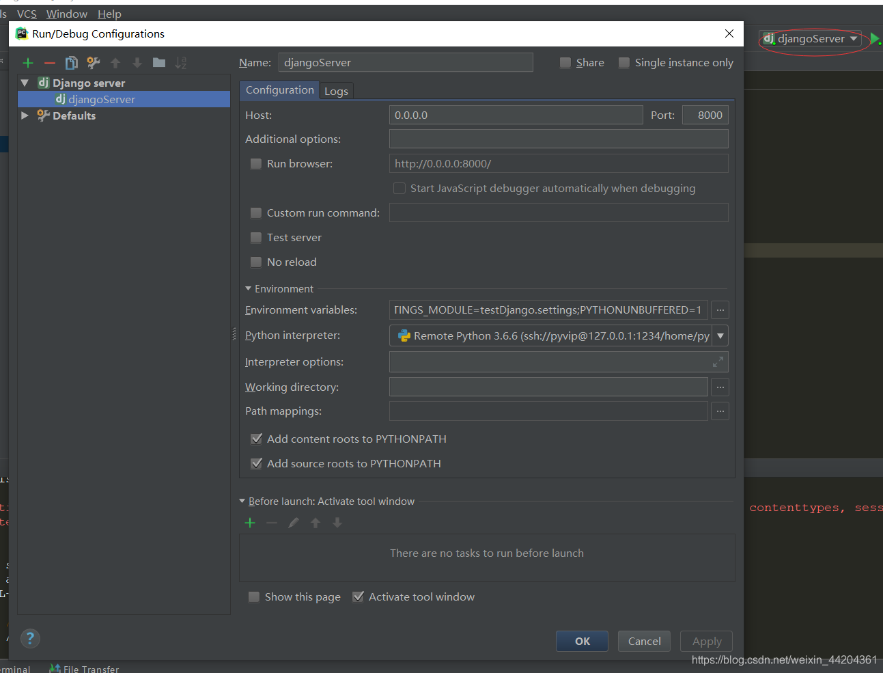Move the configuration down in the left toolbar

137,63
